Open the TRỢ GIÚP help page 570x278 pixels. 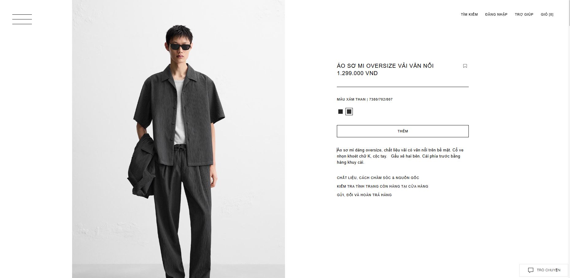pyautogui.click(x=524, y=14)
